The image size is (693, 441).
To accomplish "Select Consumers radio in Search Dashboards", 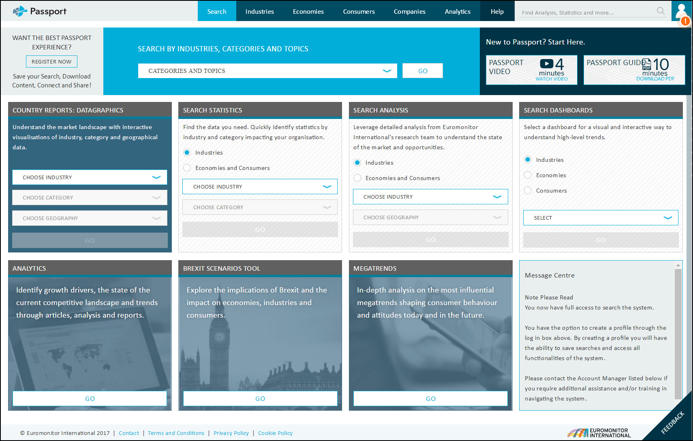I will tap(528, 191).
